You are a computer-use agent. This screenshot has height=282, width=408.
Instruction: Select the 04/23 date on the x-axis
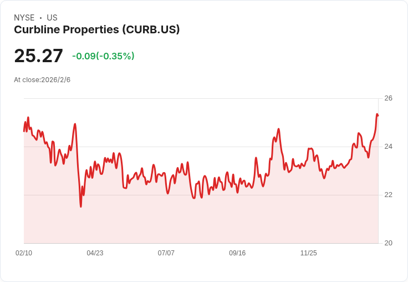95,253
